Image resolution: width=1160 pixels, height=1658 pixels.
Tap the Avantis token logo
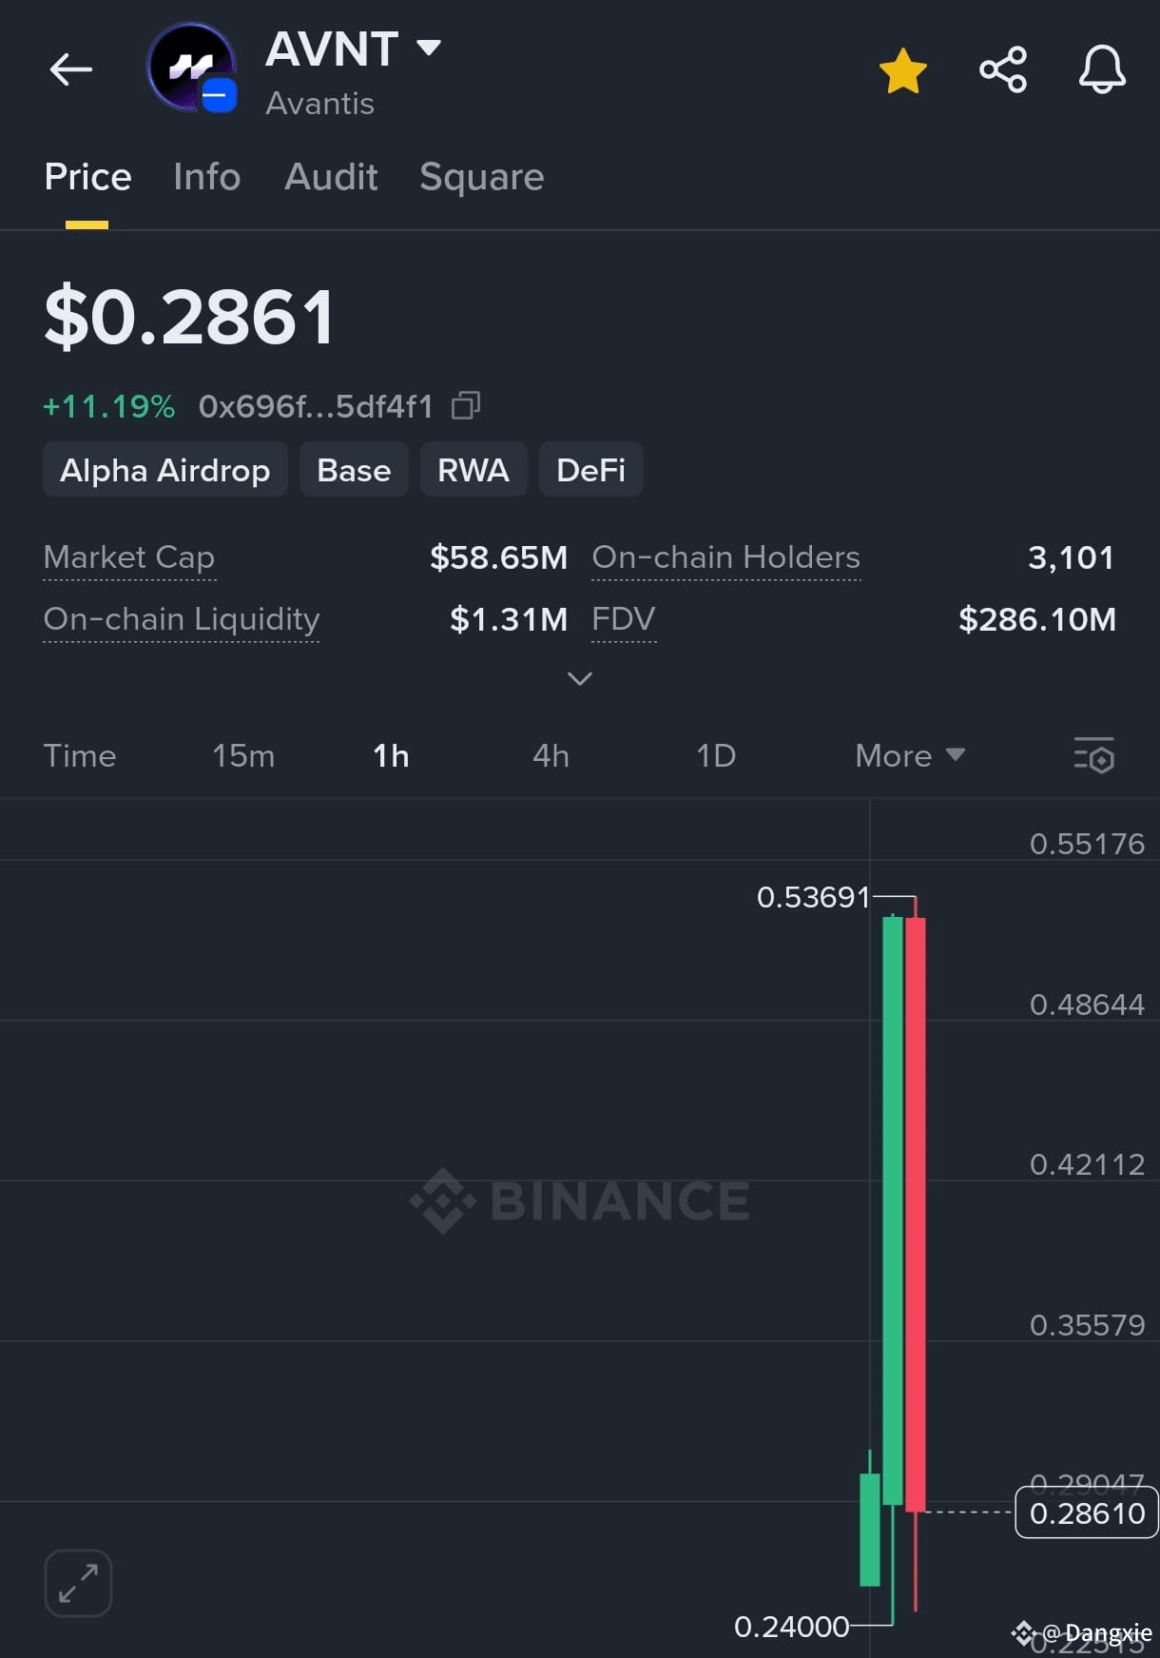(191, 68)
